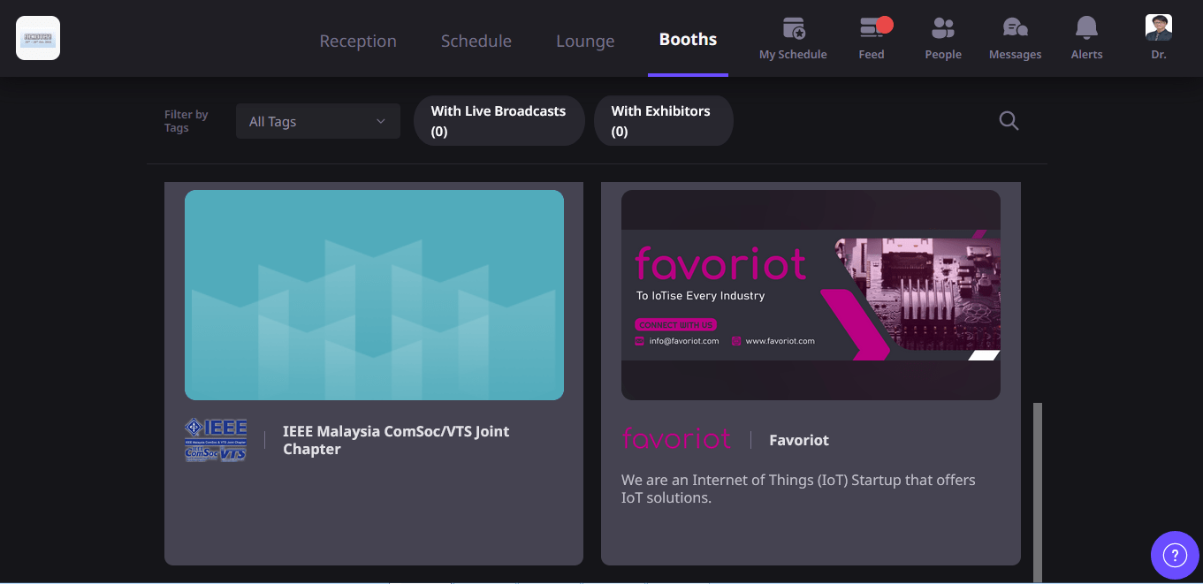1203x584 pixels.
Task: Open the Feed icon with red notification
Action: [875, 27]
